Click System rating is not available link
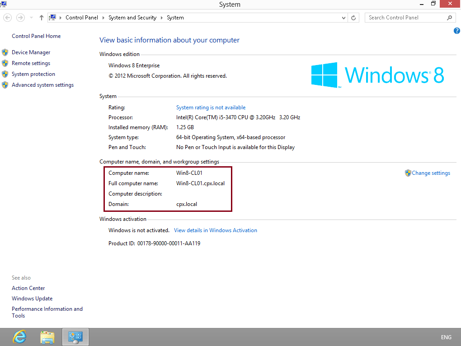Screen dimensions: 461x346 (x=211, y=108)
